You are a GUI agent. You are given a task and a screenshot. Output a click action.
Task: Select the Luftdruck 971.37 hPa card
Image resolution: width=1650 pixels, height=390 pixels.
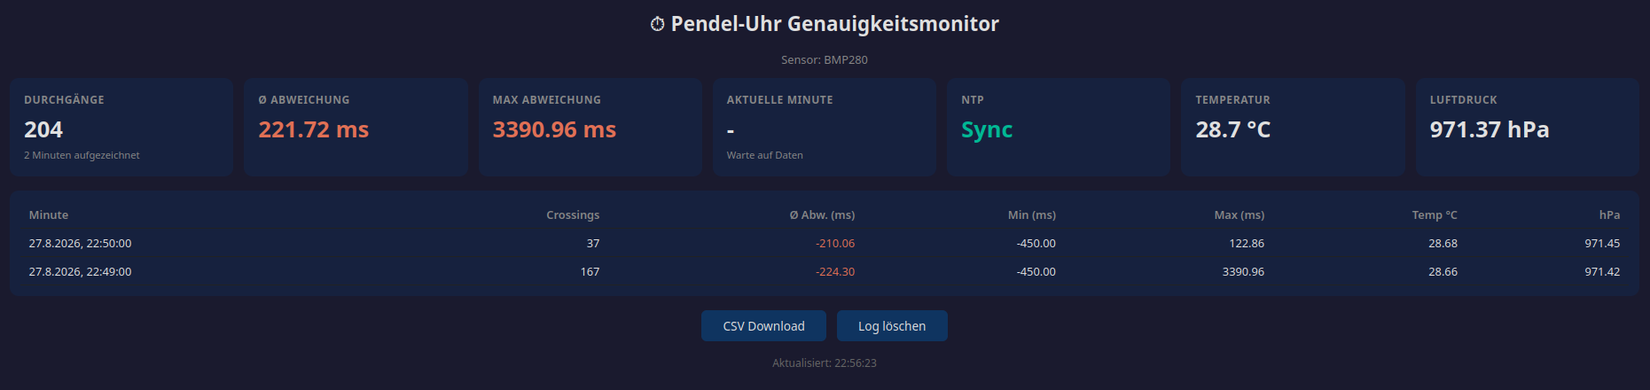1527,127
